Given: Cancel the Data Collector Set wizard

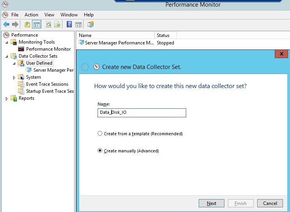Looking at the screenshot, I should [x=270, y=203].
